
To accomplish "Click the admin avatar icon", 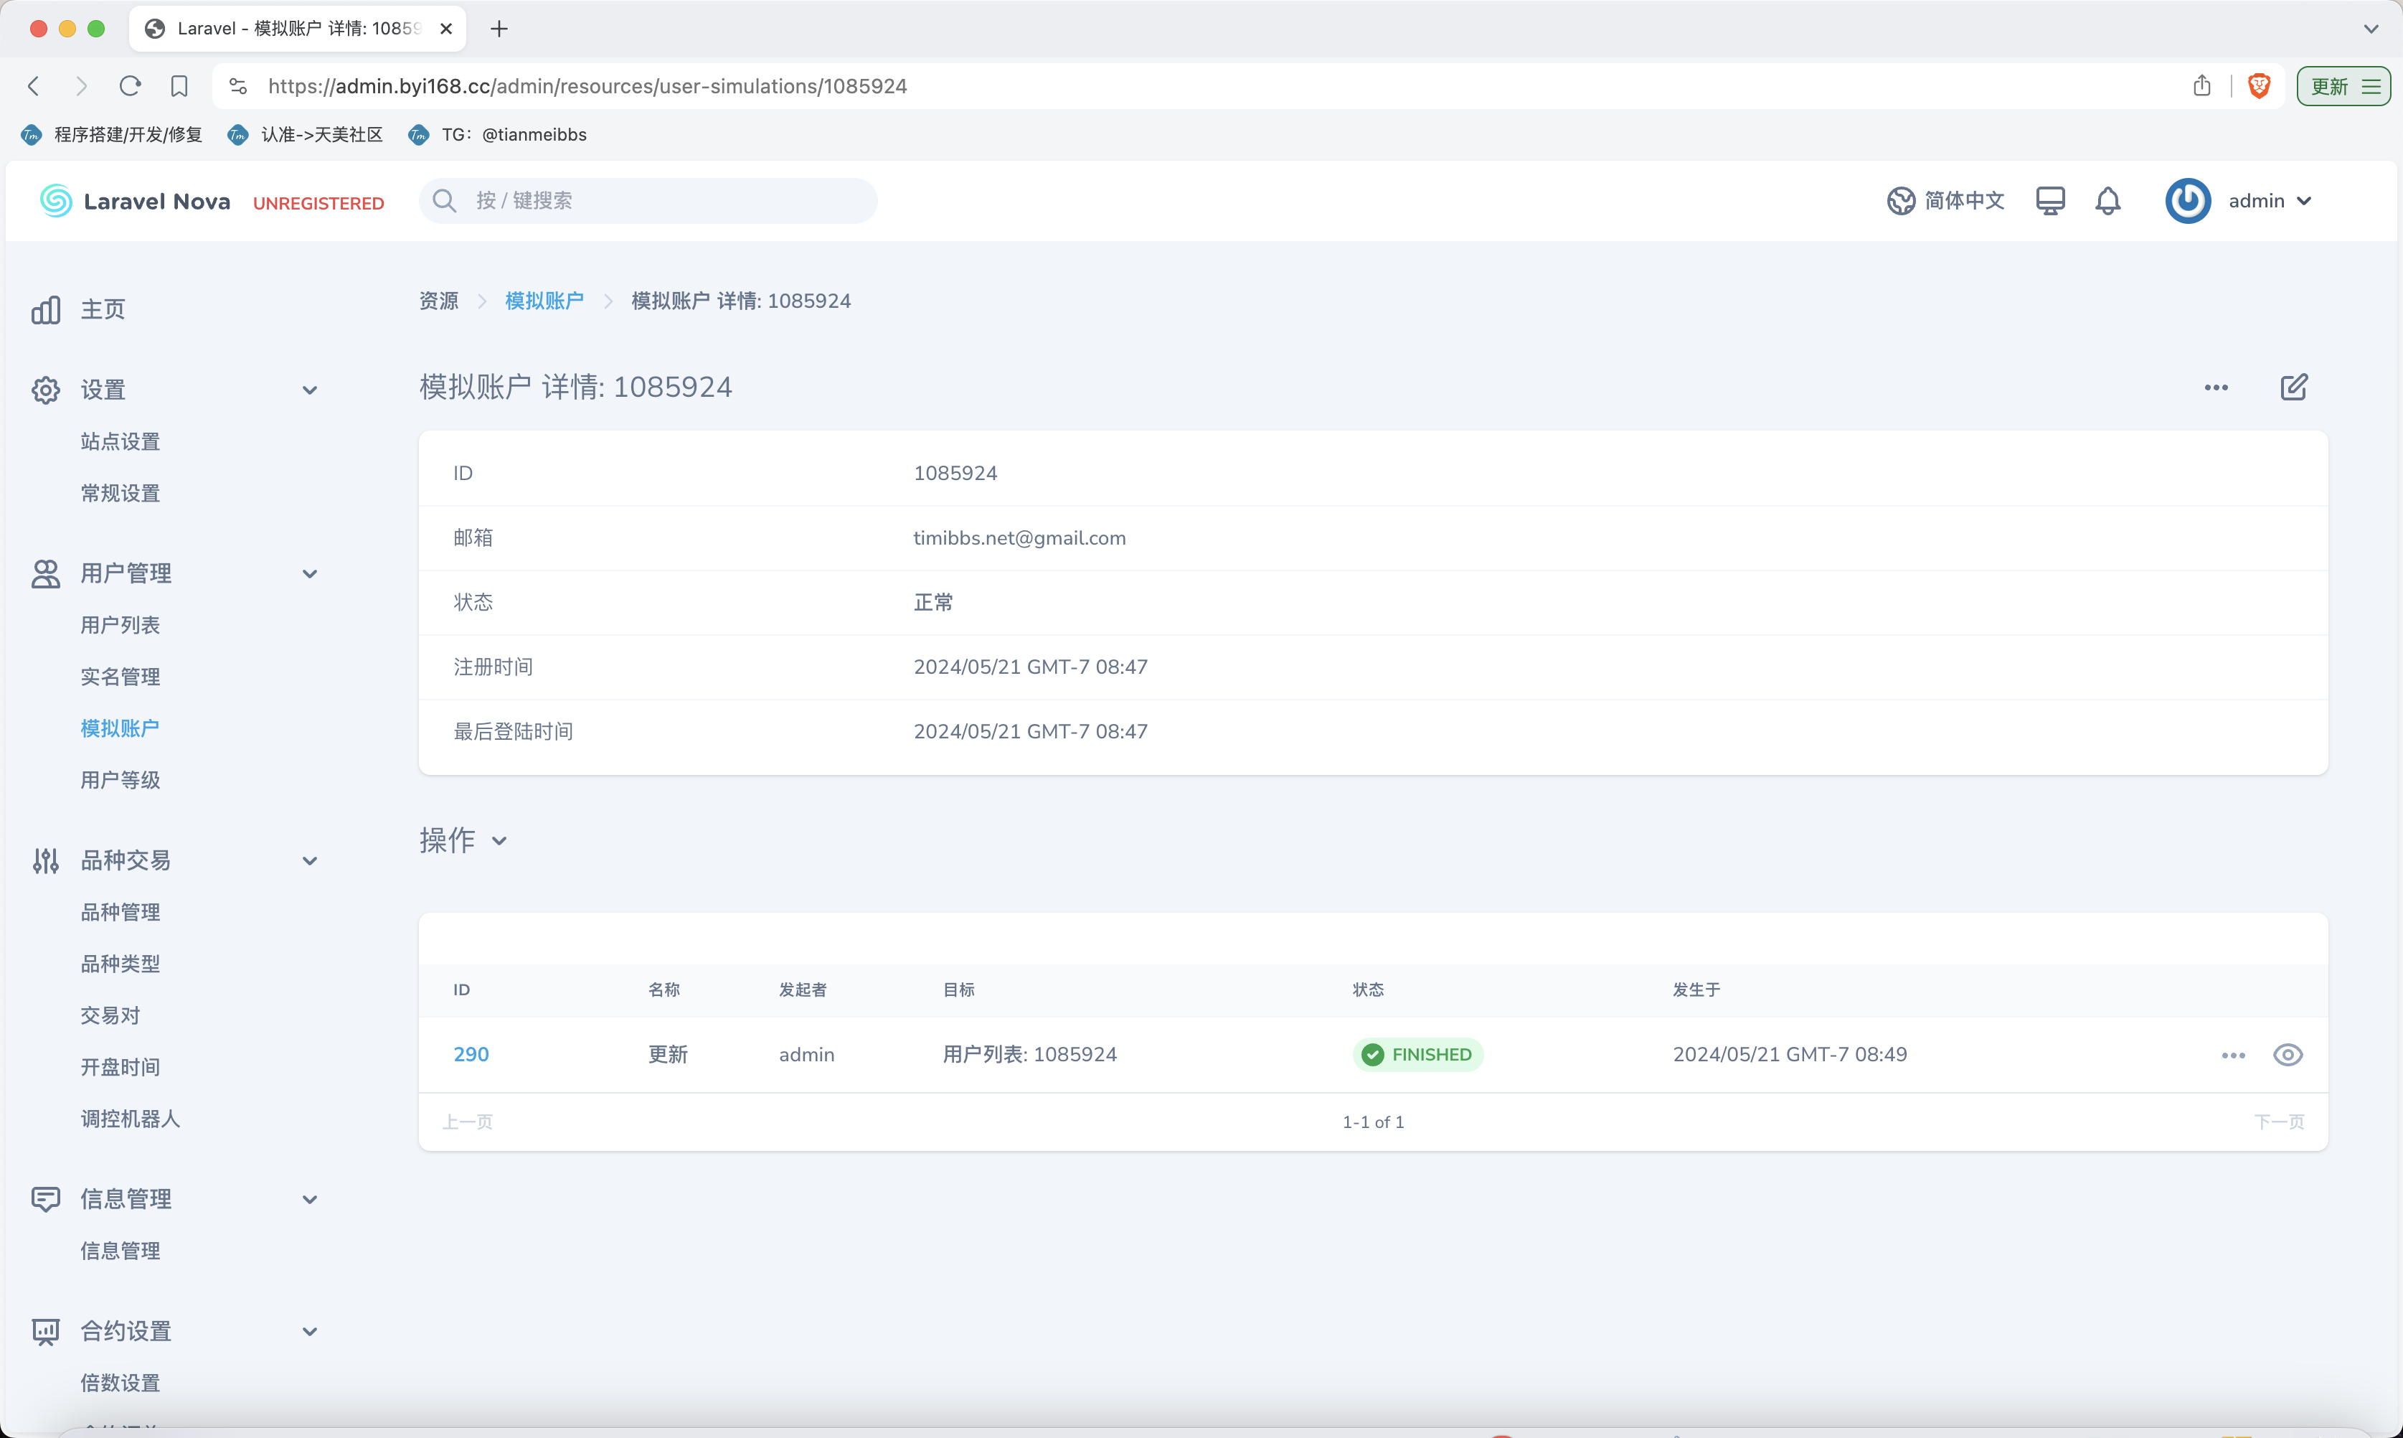I will [2188, 201].
